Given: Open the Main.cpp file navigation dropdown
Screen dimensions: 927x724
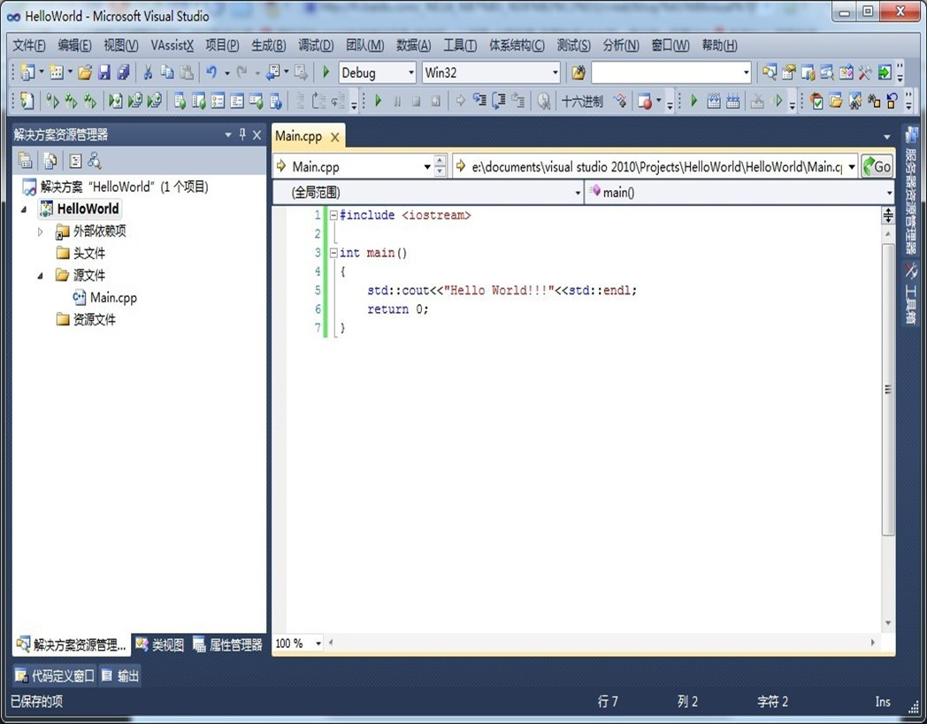Looking at the screenshot, I should coord(427,167).
